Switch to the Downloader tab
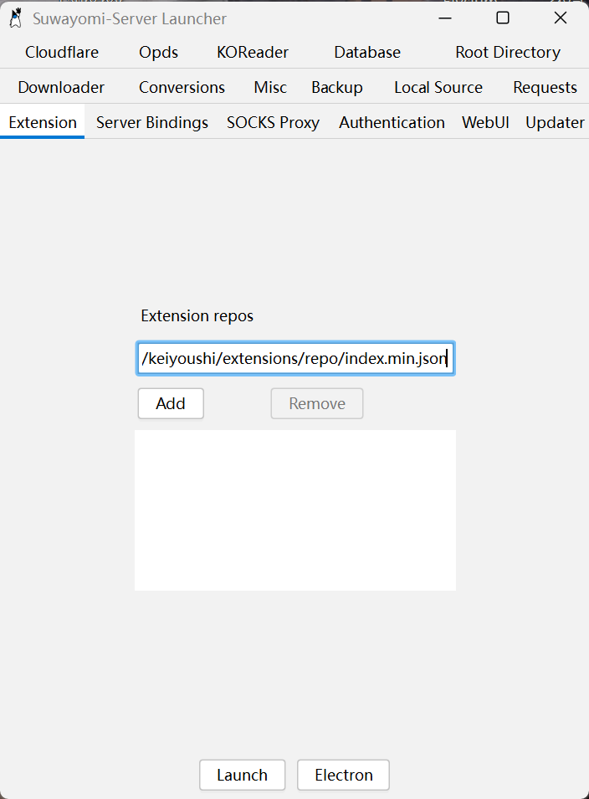 click(61, 87)
